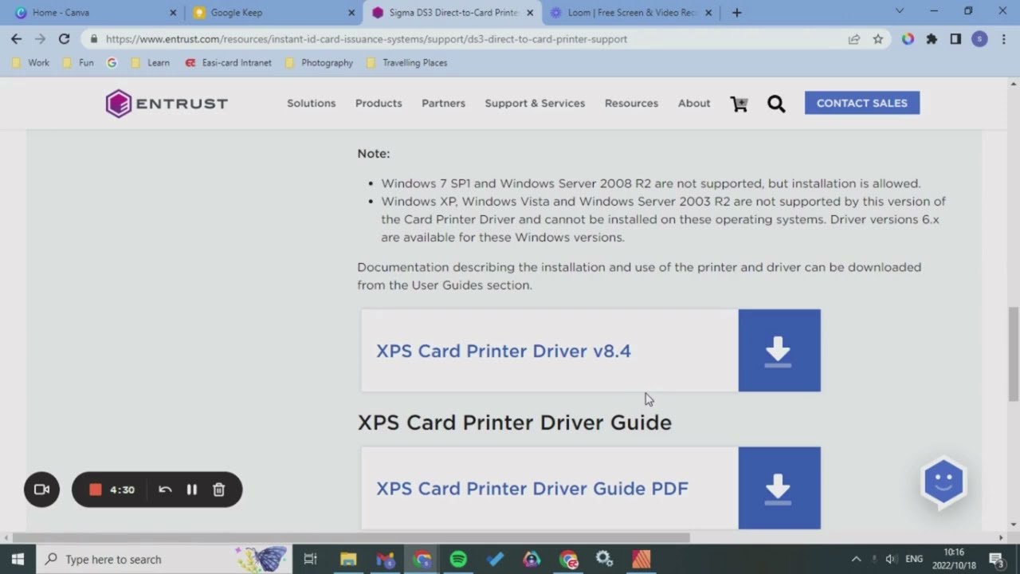Screen dimensions: 1020x574
Task: Download XPS Card Printer Driver v8.4
Action: click(779, 351)
